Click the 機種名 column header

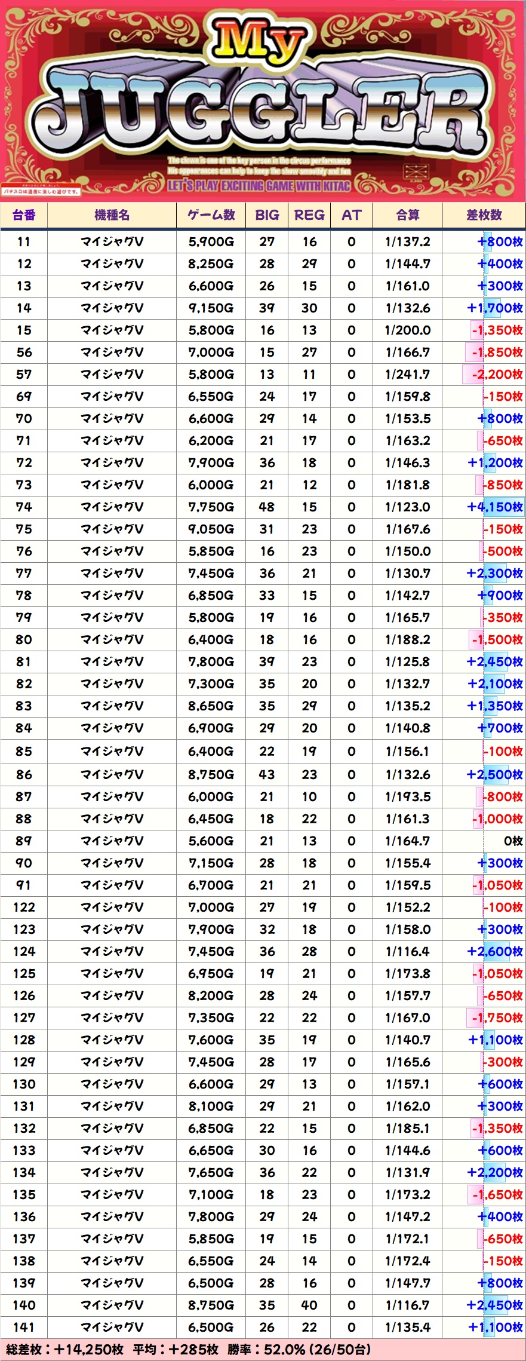[x=112, y=215]
